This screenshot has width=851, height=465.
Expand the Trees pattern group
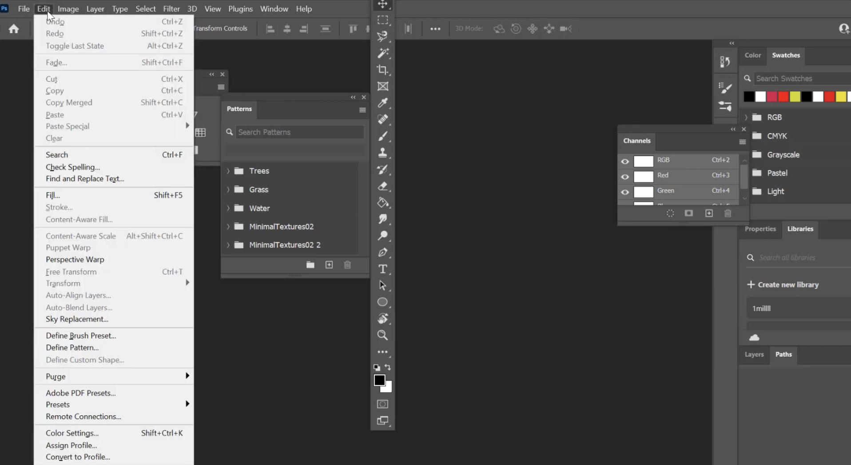tap(228, 171)
